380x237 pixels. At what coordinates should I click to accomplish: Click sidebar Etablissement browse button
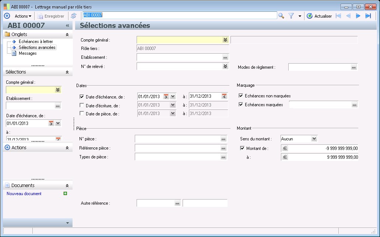[58, 106]
